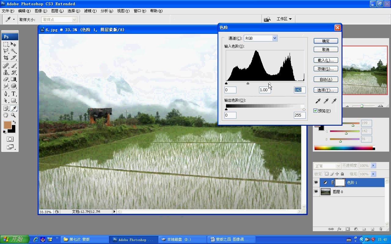Toggle the 预览 preview checkbox
The image size is (391, 244).
click(316, 110)
